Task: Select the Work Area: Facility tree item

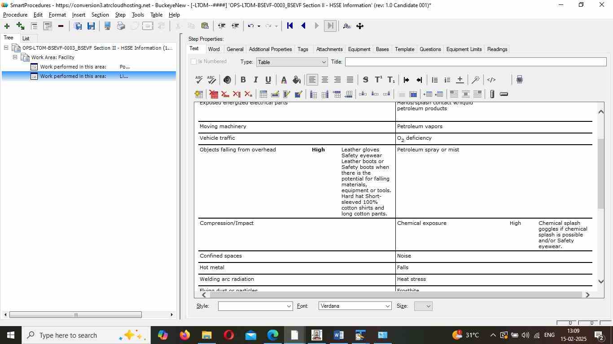Action: (x=53, y=57)
